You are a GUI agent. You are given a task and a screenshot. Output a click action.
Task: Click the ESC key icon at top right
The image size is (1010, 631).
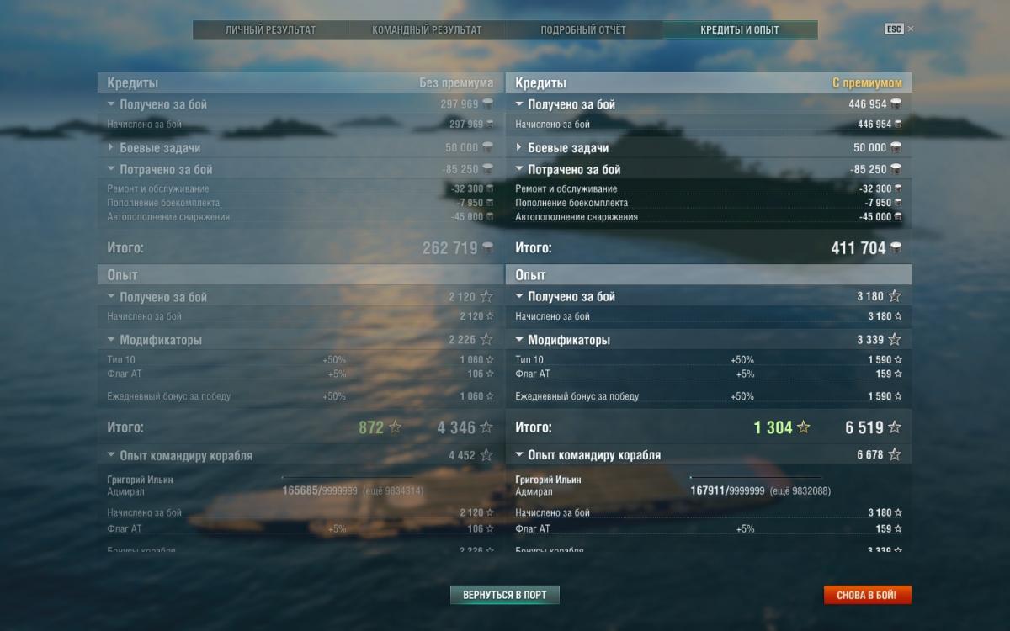tap(894, 29)
